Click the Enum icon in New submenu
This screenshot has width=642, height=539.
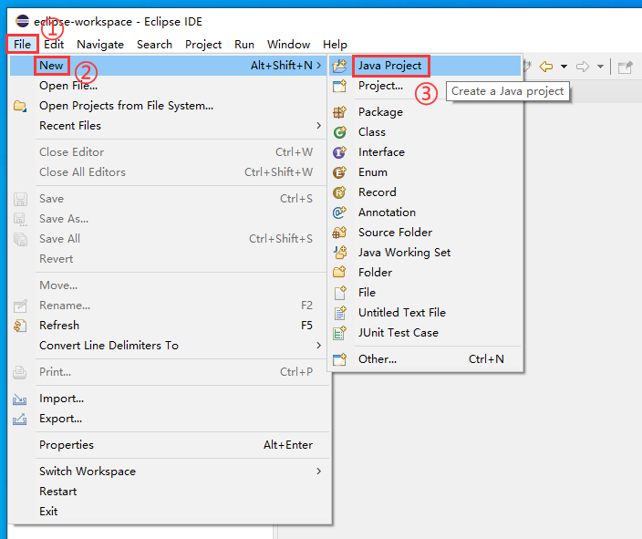tap(340, 172)
